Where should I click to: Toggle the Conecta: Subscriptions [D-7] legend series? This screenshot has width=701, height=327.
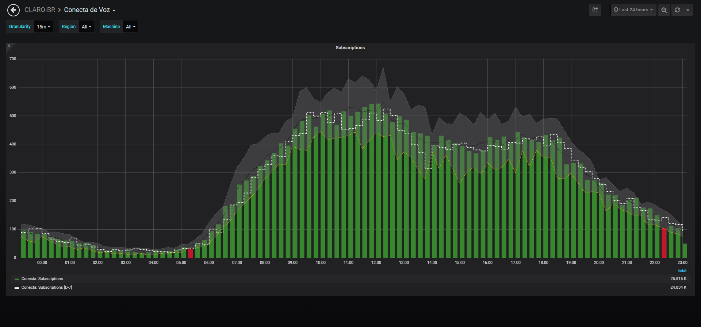[47, 288]
